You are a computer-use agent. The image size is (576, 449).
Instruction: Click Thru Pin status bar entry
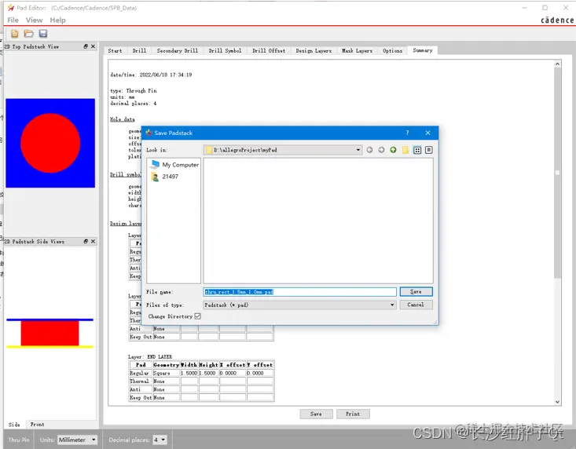pyautogui.click(x=19, y=440)
